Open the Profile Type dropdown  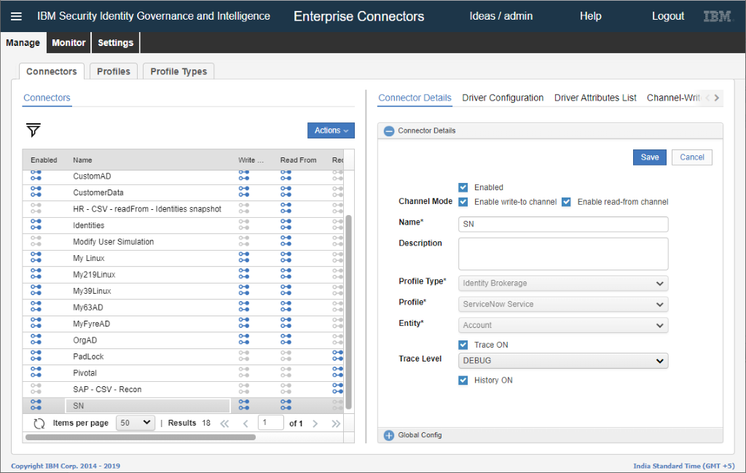[x=563, y=283]
